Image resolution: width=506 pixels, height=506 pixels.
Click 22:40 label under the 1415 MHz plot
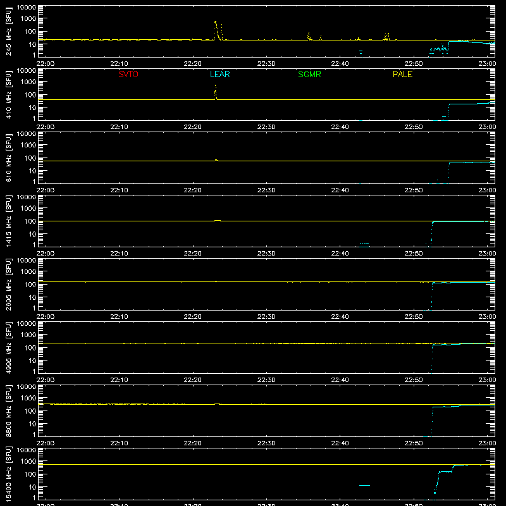pos(340,254)
